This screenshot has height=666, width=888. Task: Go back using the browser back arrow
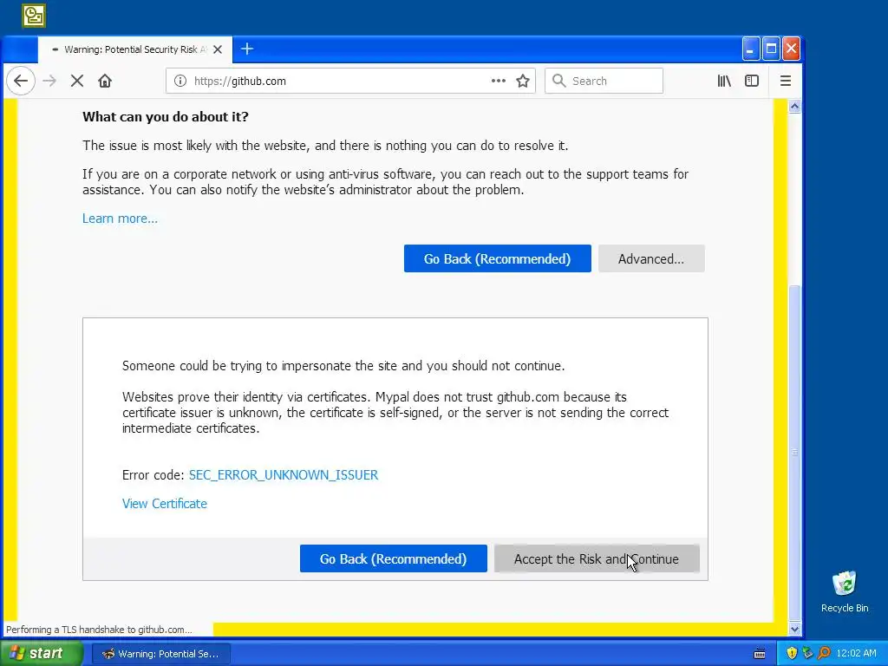point(21,81)
